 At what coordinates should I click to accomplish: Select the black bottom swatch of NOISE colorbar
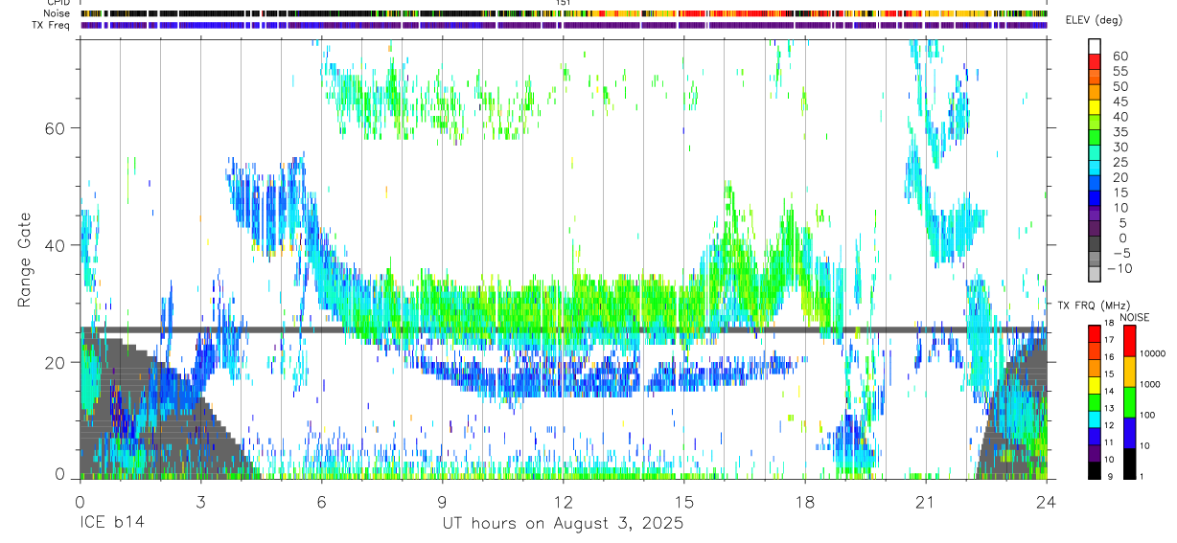click(1129, 464)
